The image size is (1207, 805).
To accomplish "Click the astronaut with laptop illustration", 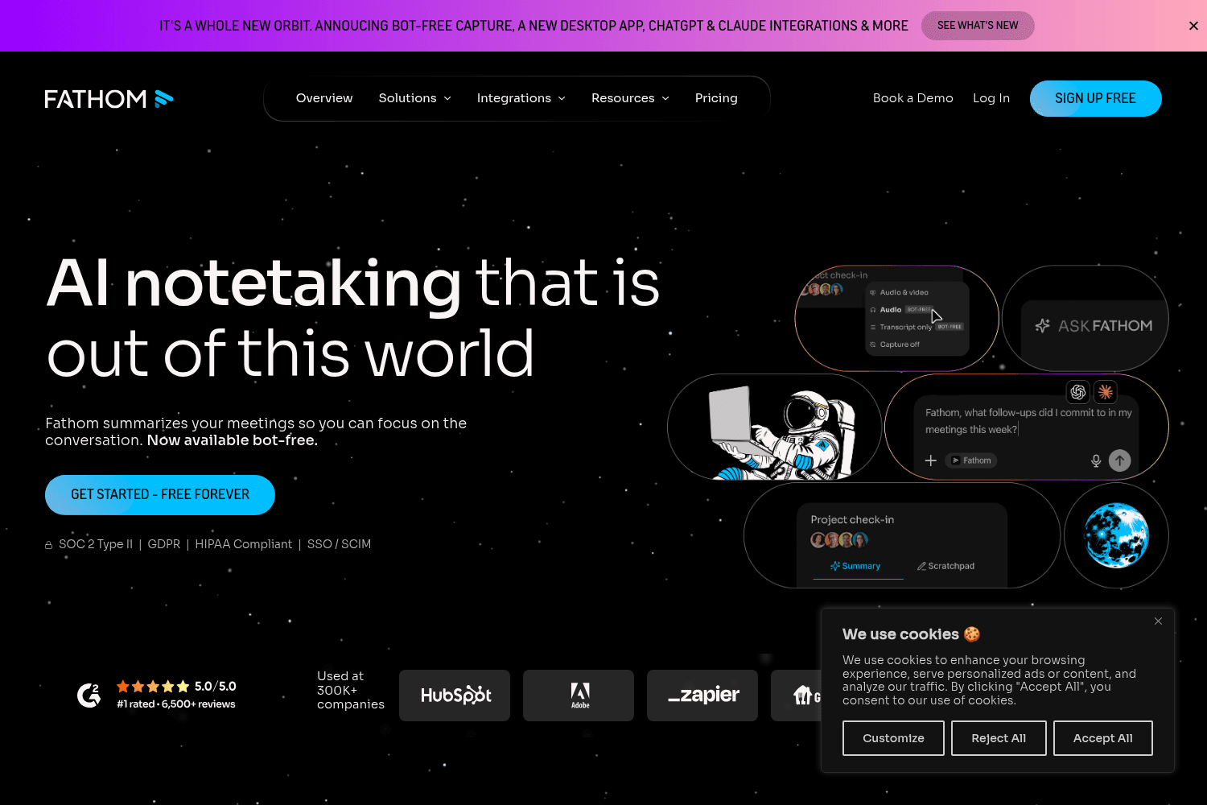I will [782, 432].
